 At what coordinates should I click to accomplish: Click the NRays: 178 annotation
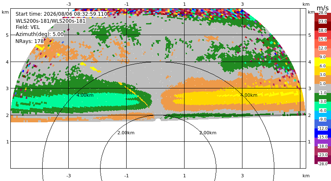(29, 41)
